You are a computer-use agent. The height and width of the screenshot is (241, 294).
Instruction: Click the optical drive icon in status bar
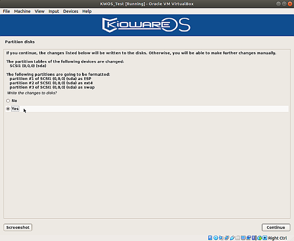click(215, 237)
